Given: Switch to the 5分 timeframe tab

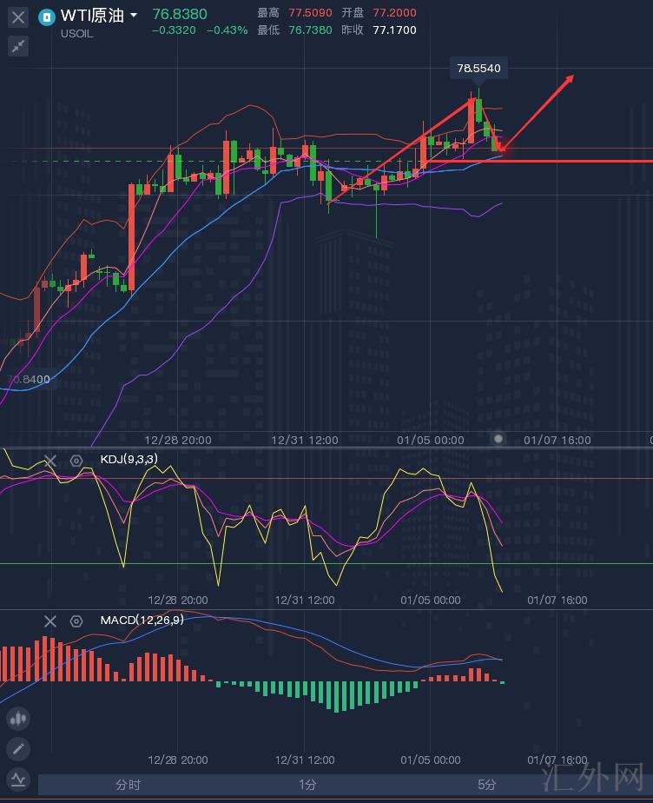Looking at the screenshot, I should (x=487, y=785).
